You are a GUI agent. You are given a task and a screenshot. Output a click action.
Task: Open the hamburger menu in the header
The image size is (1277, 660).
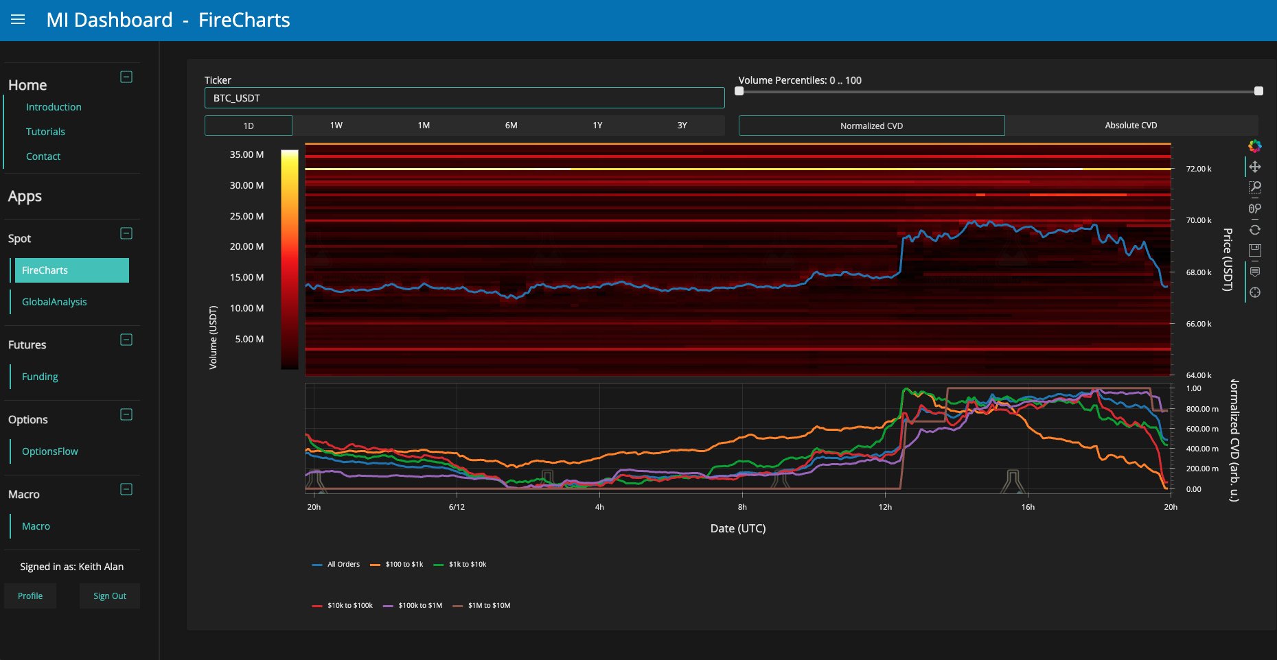[18, 20]
